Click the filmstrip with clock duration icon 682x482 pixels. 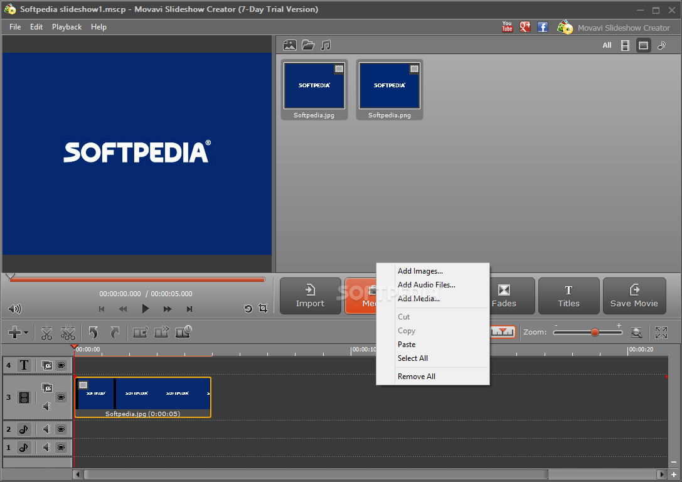click(x=184, y=332)
